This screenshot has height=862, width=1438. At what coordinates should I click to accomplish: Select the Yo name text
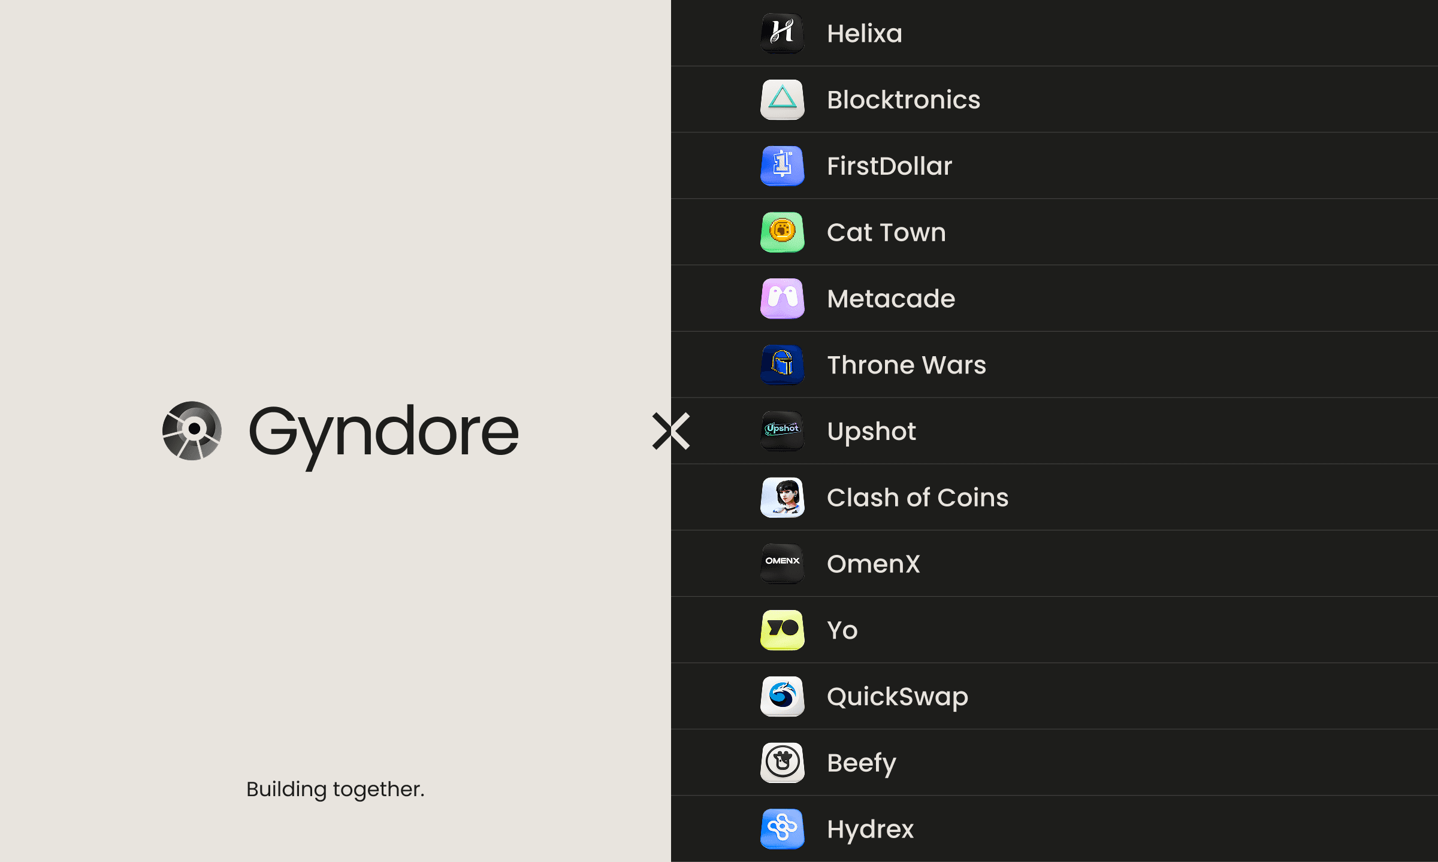click(x=842, y=630)
